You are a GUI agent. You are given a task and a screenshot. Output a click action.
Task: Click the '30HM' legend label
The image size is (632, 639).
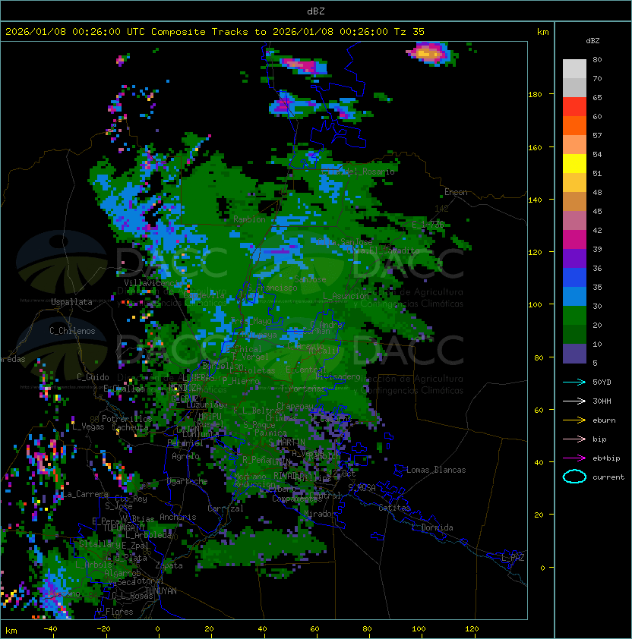click(602, 401)
